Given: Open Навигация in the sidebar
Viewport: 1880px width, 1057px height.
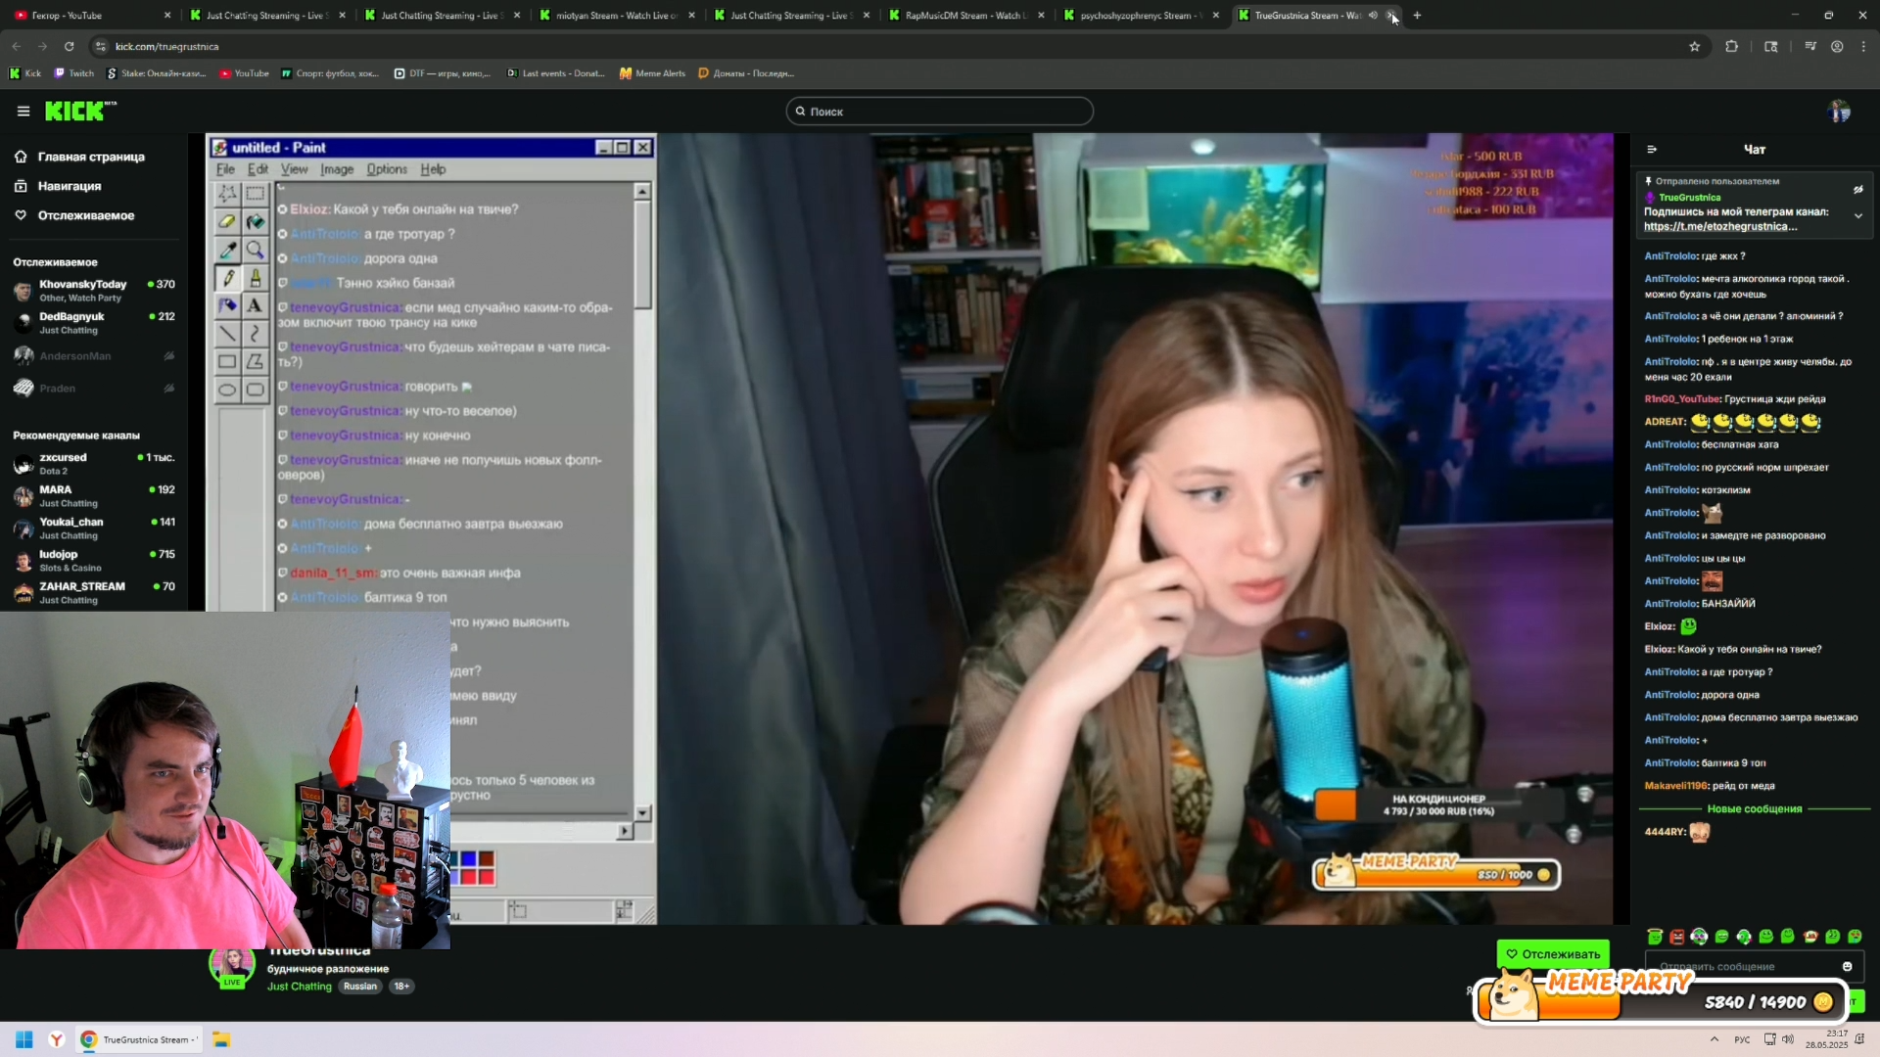Looking at the screenshot, I should [x=69, y=186].
